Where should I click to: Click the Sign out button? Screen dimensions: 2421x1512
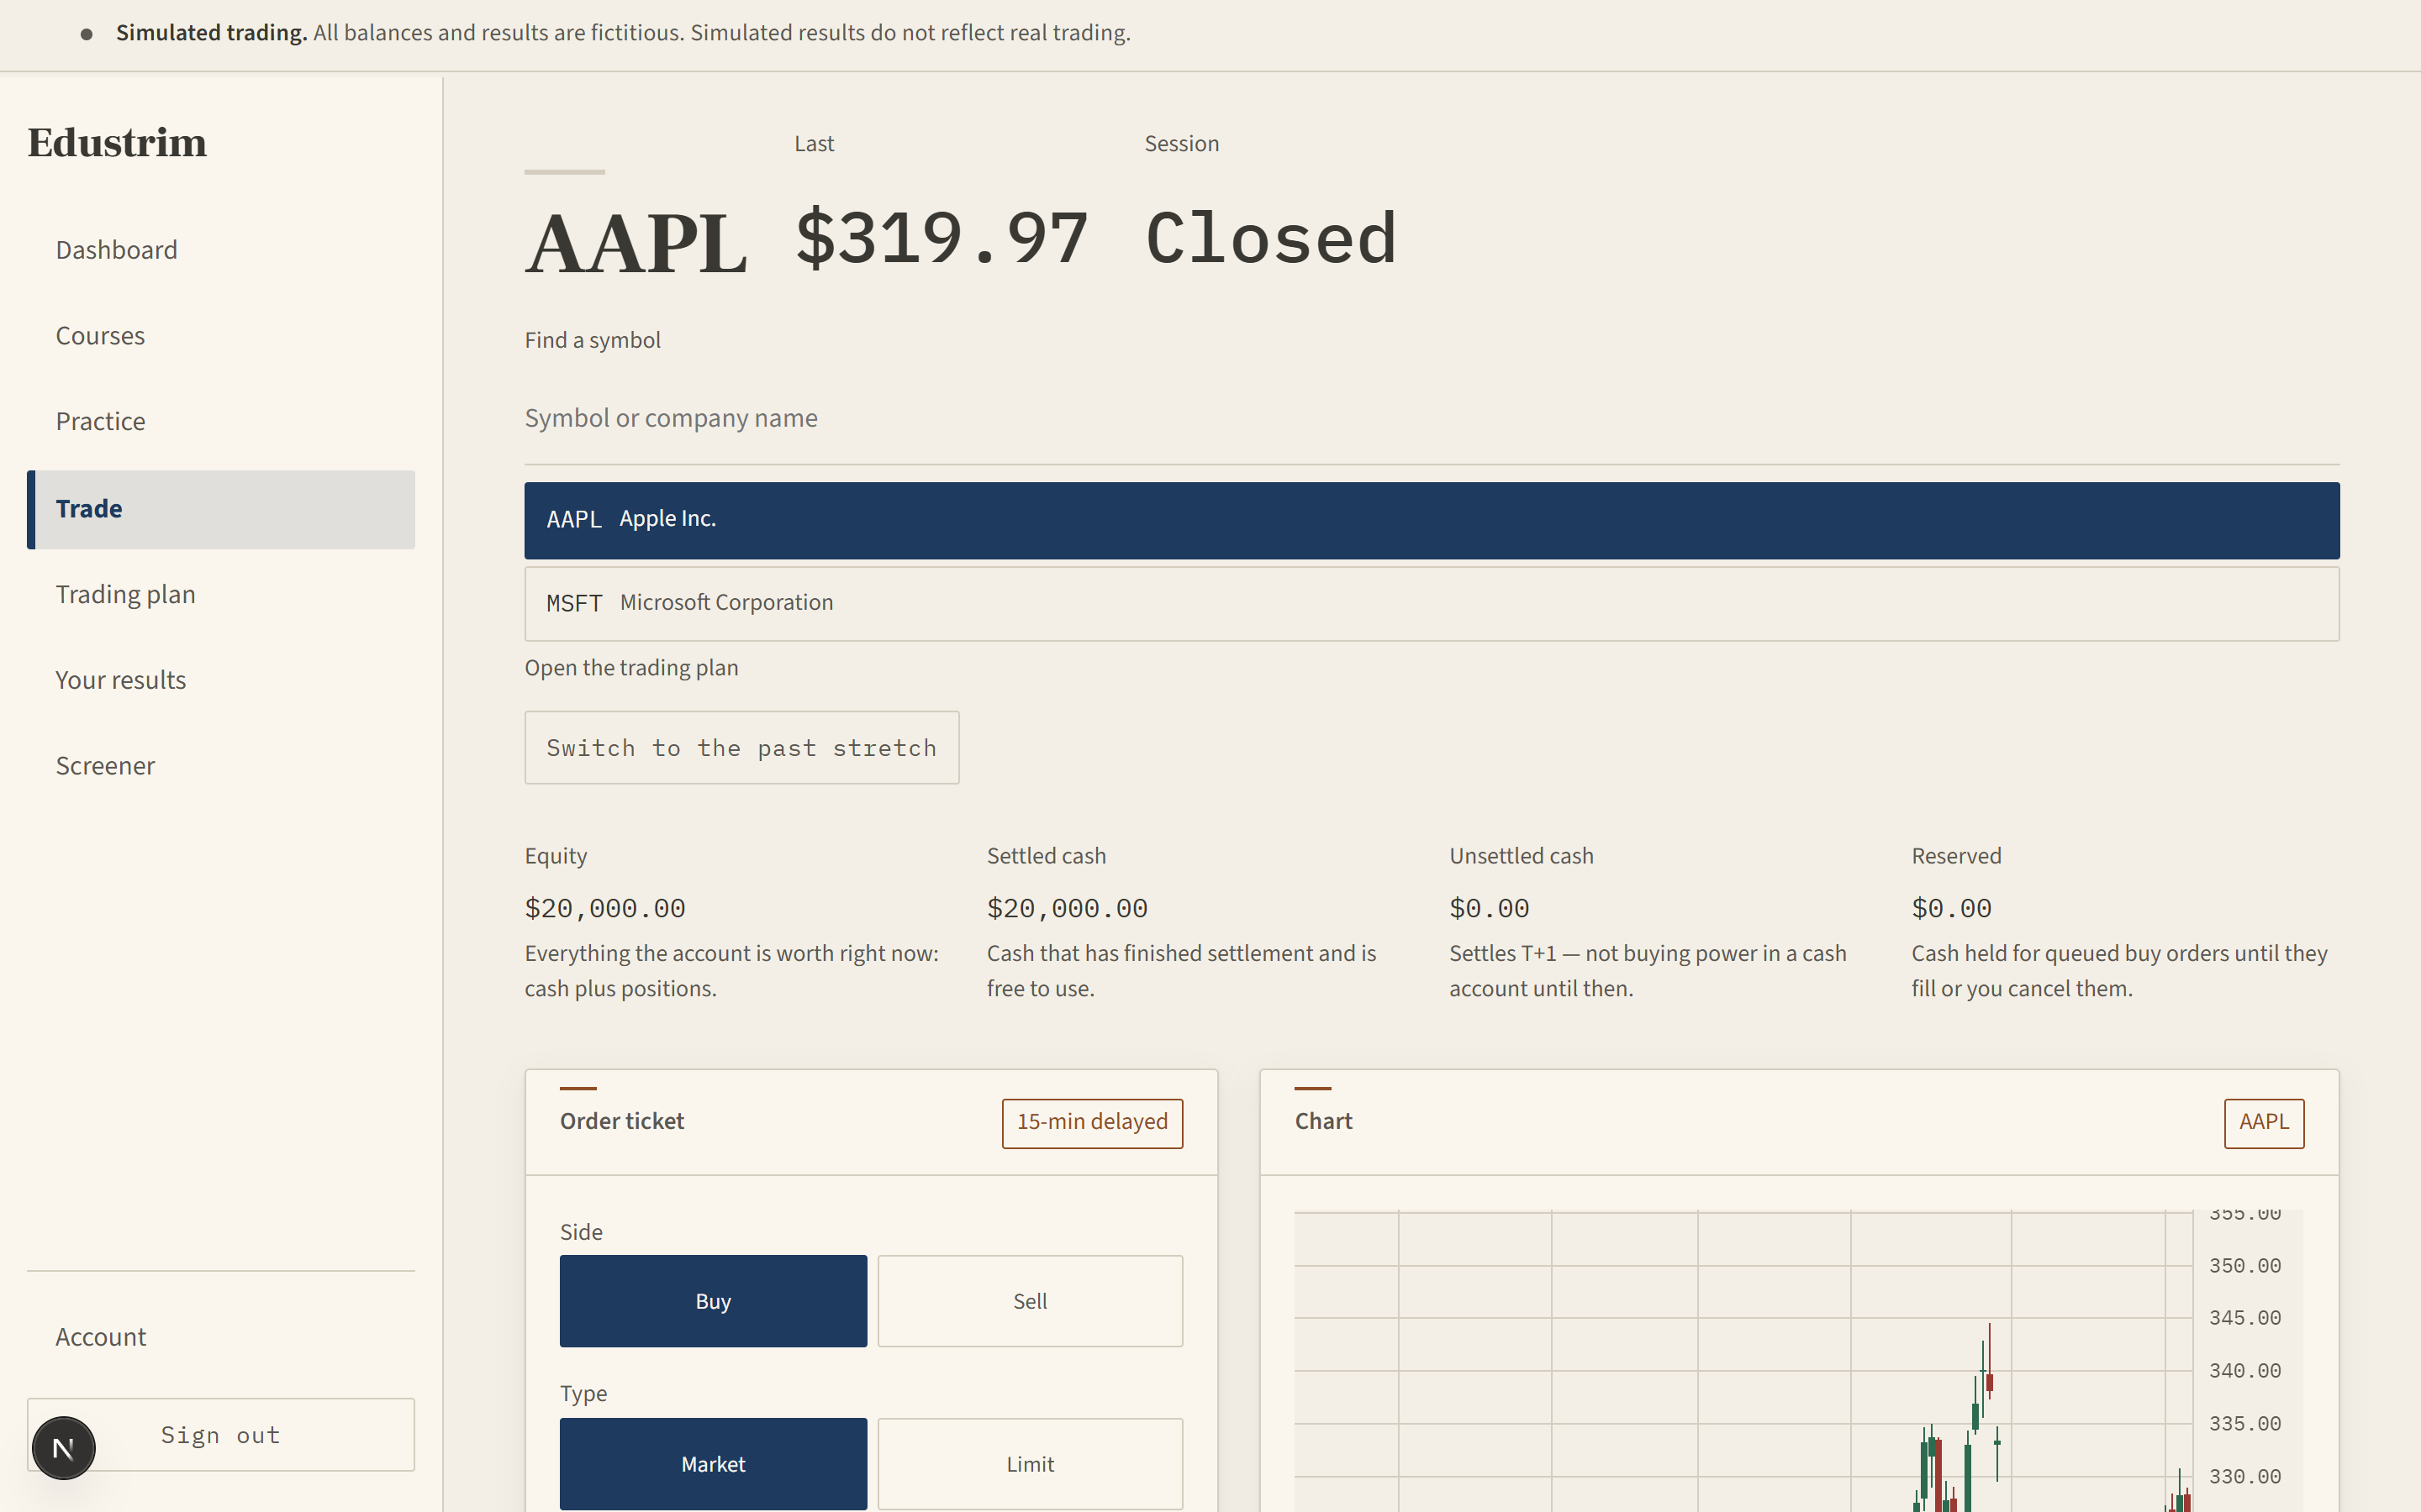[x=221, y=1435]
